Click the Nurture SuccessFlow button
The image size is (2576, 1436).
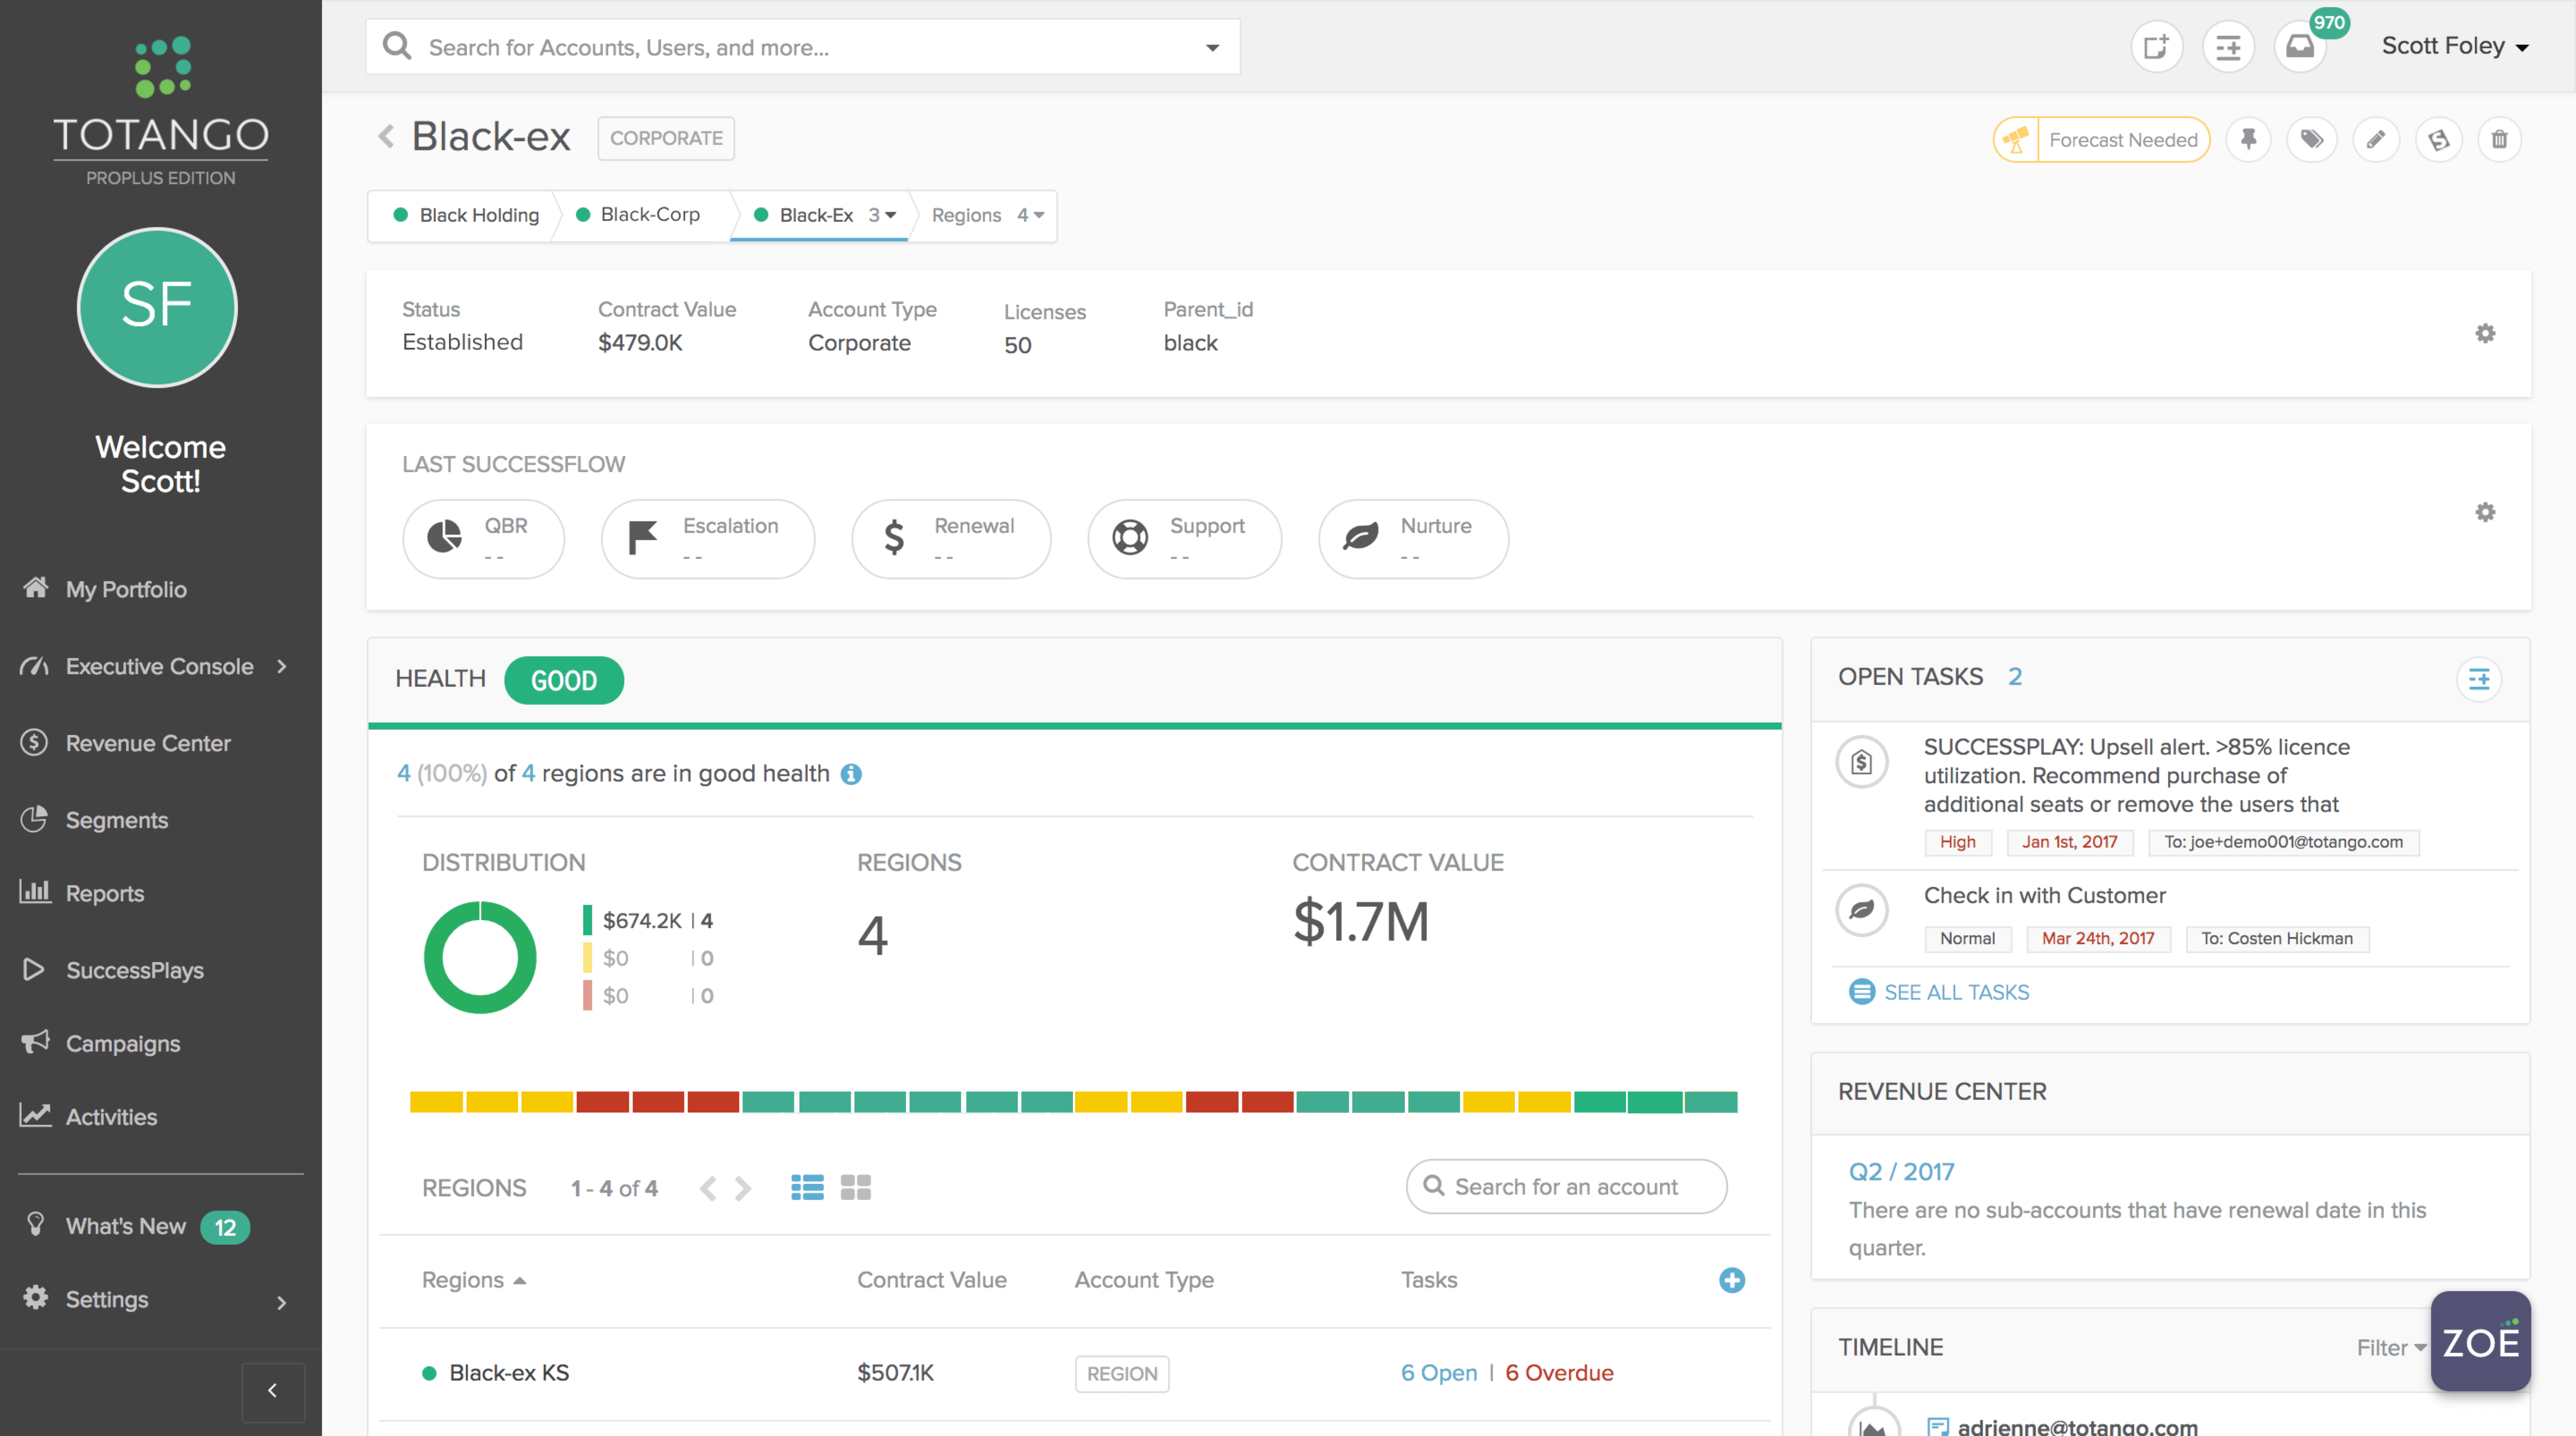click(1413, 539)
